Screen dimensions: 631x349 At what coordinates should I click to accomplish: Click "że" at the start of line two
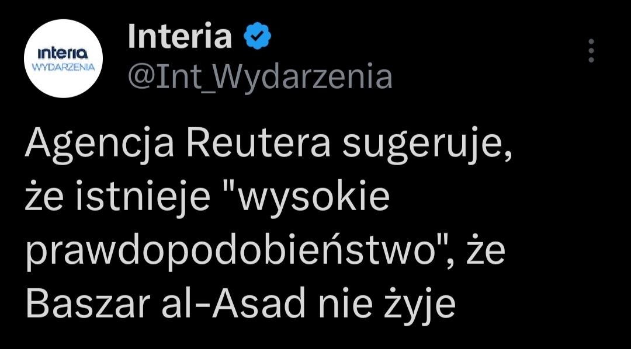(x=43, y=200)
